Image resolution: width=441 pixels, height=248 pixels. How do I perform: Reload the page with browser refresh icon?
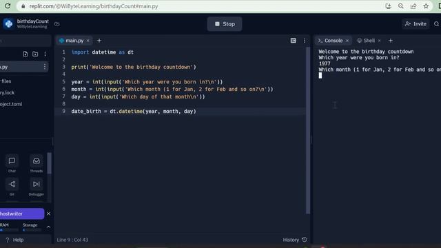click(8, 6)
